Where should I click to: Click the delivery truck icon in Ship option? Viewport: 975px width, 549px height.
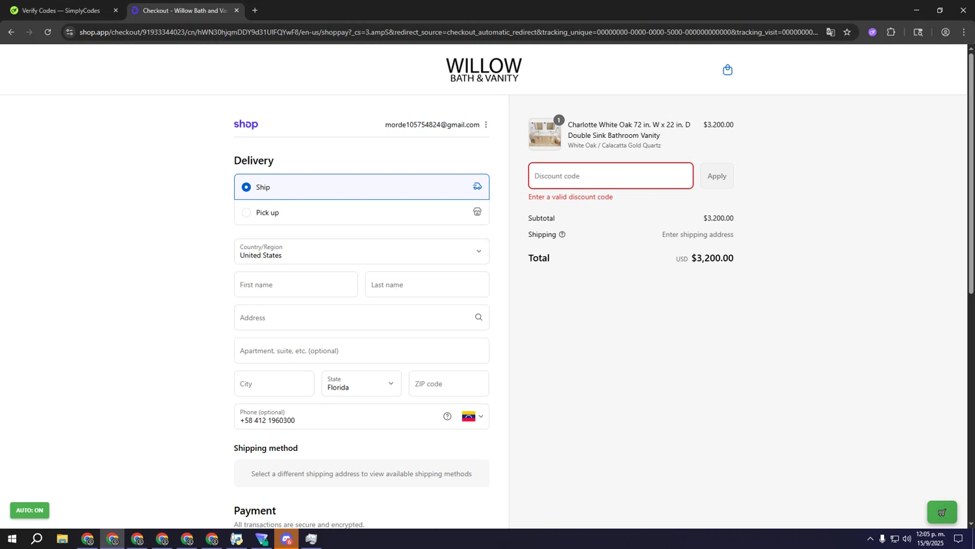click(477, 187)
